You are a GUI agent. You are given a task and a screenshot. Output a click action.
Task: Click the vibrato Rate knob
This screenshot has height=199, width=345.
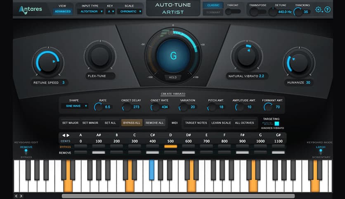click(x=98, y=107)
